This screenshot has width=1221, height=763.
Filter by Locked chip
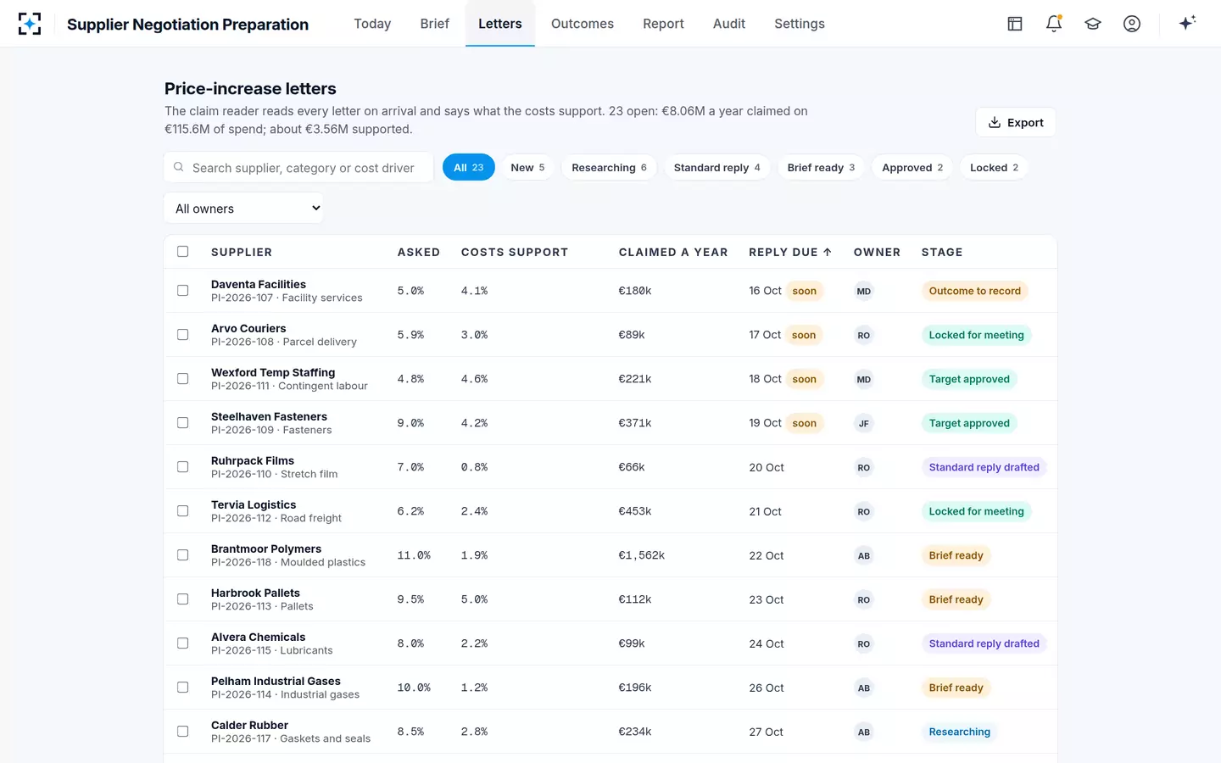click(994, 167)
